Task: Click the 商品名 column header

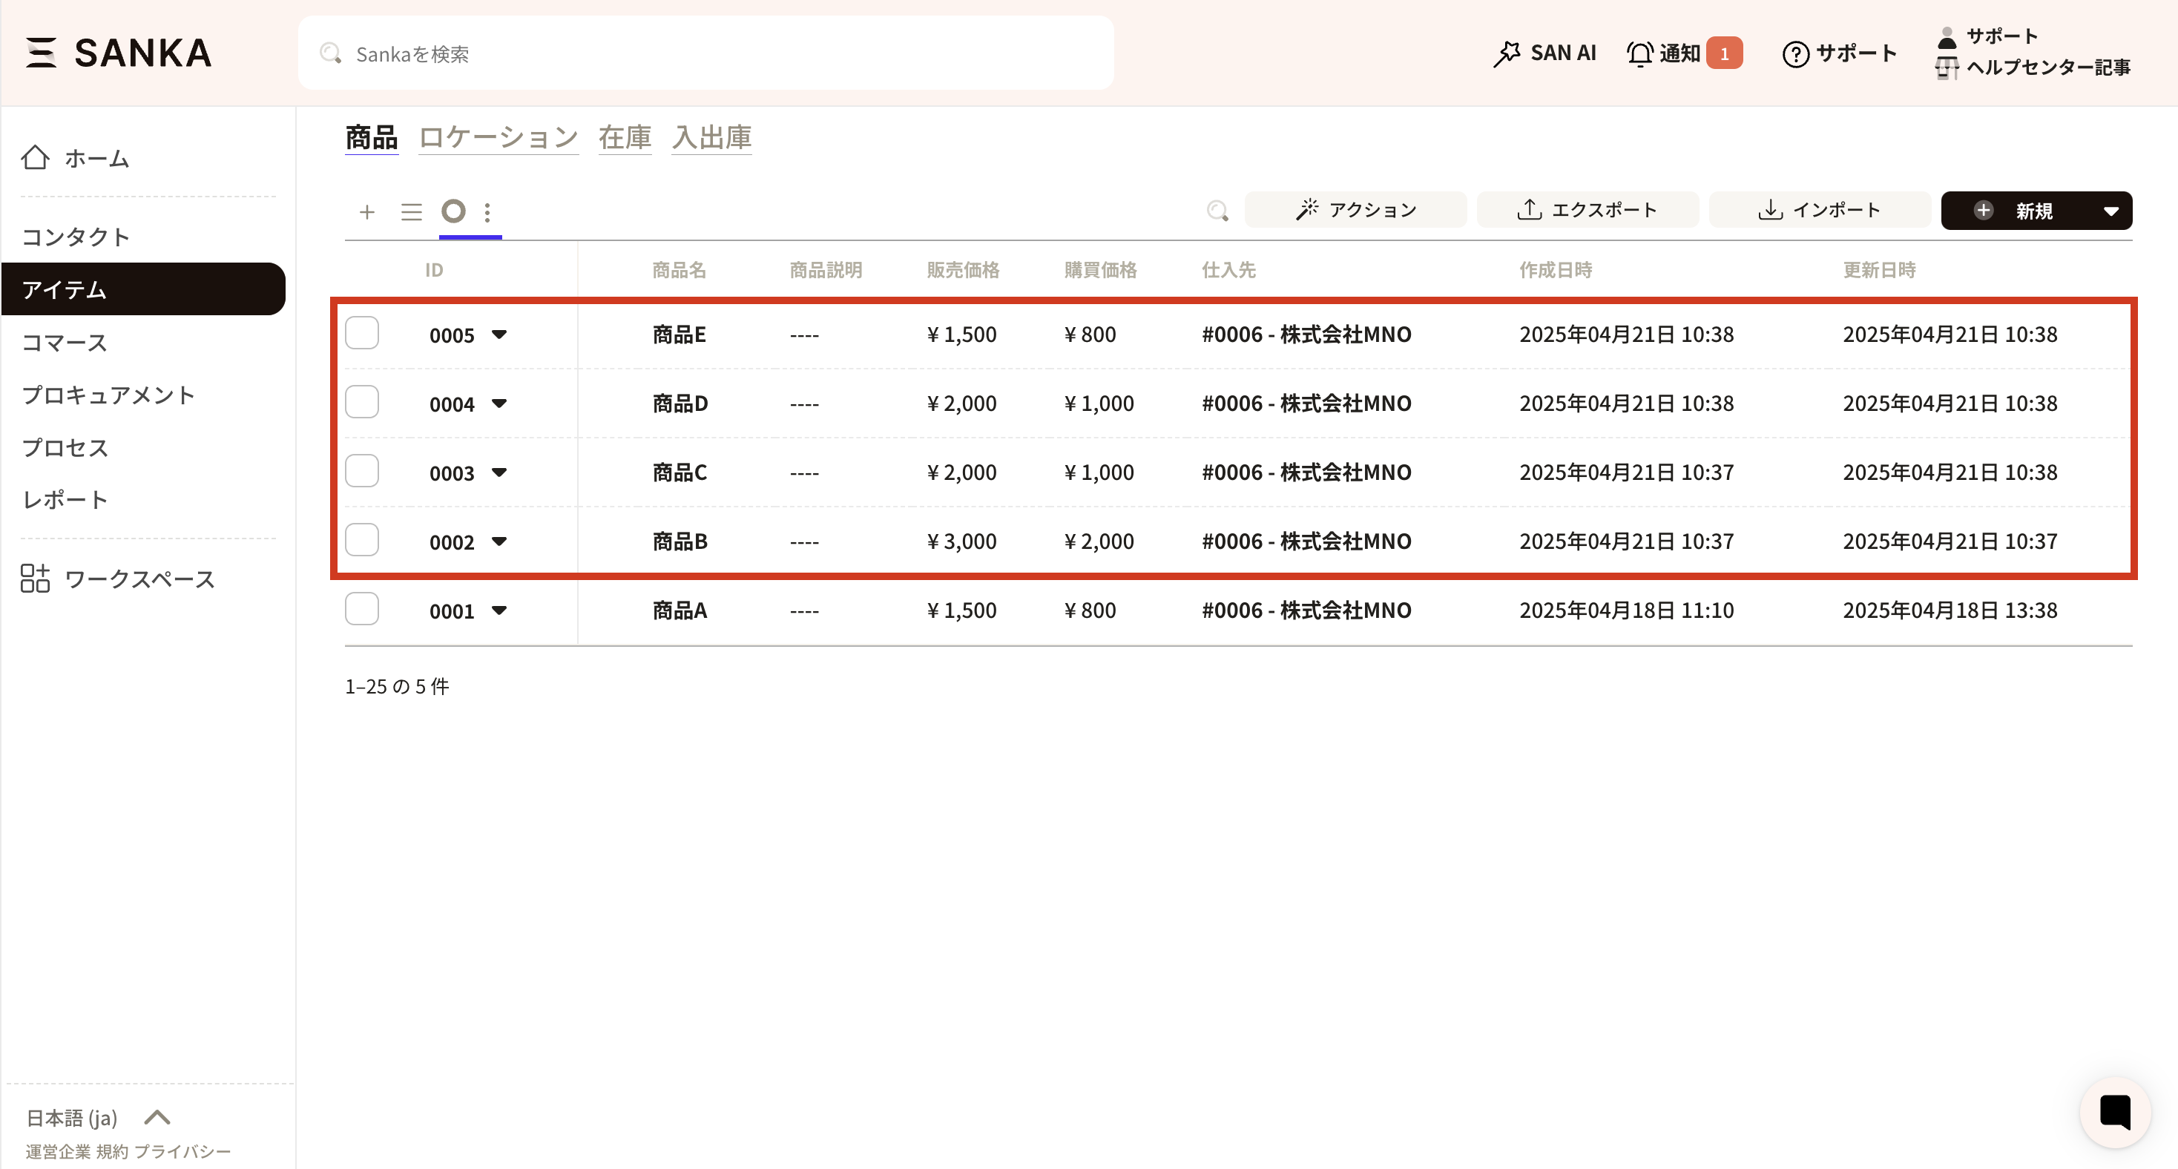Action: 679,270
